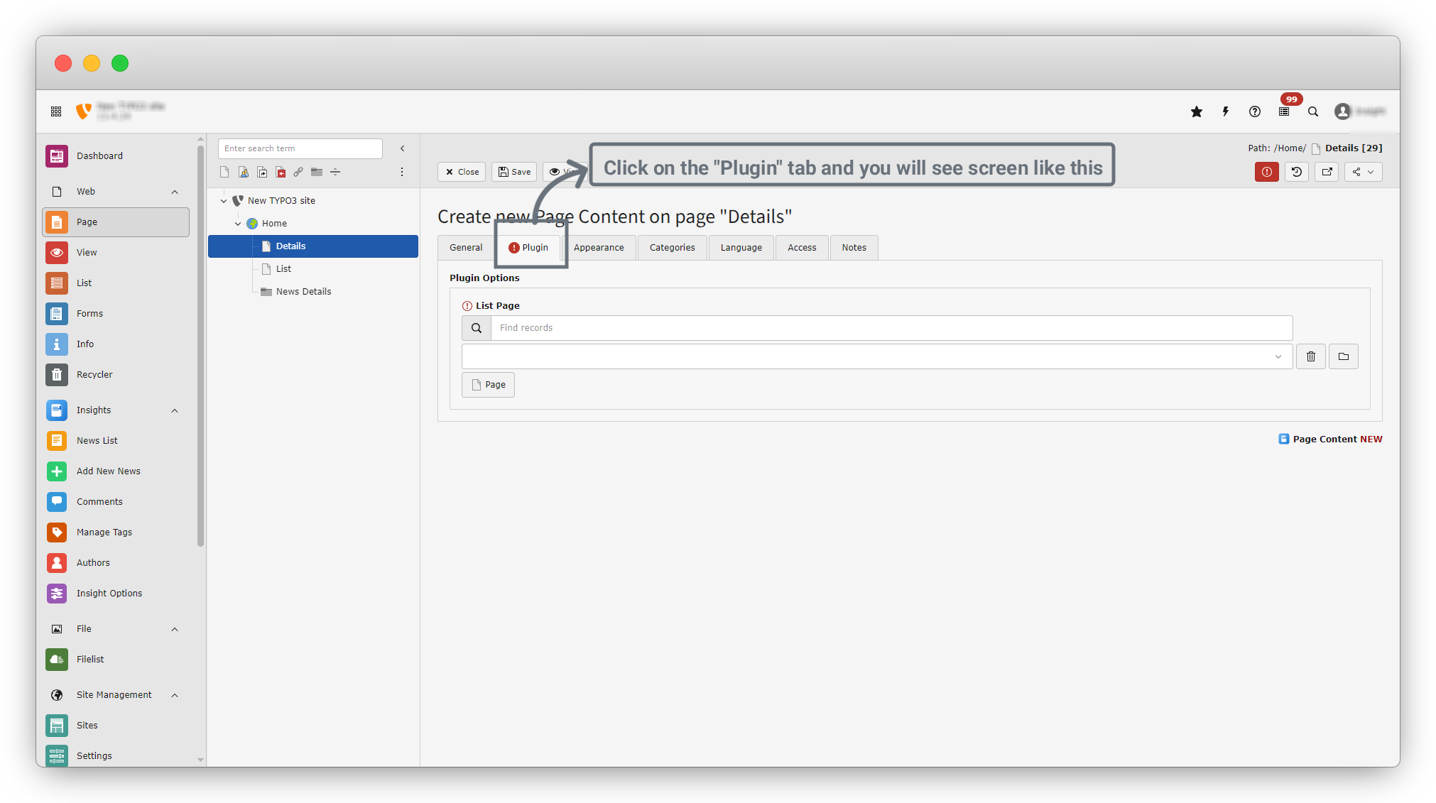Click the clear cache lightning icon
Viewport: 1436px width, 803px height.
1226,111
